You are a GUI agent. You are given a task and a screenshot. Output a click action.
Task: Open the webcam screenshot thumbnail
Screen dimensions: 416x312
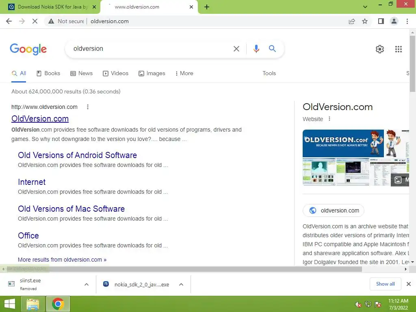pos(319,172)
